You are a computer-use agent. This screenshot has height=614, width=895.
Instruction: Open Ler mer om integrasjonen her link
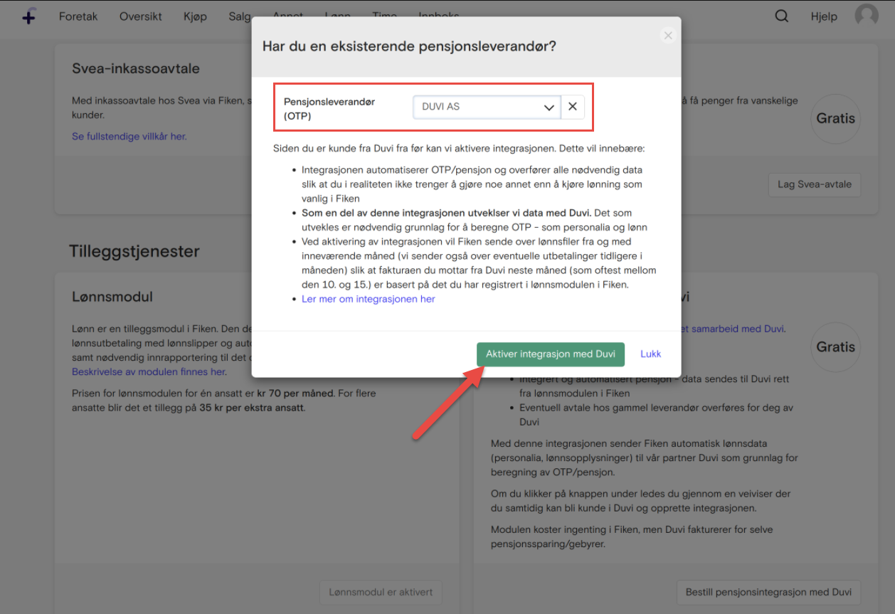[x=369, y=299]
